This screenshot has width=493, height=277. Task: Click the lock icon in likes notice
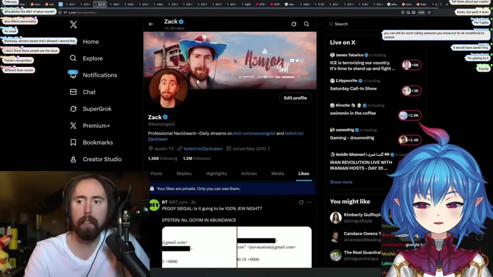point(152,189)
